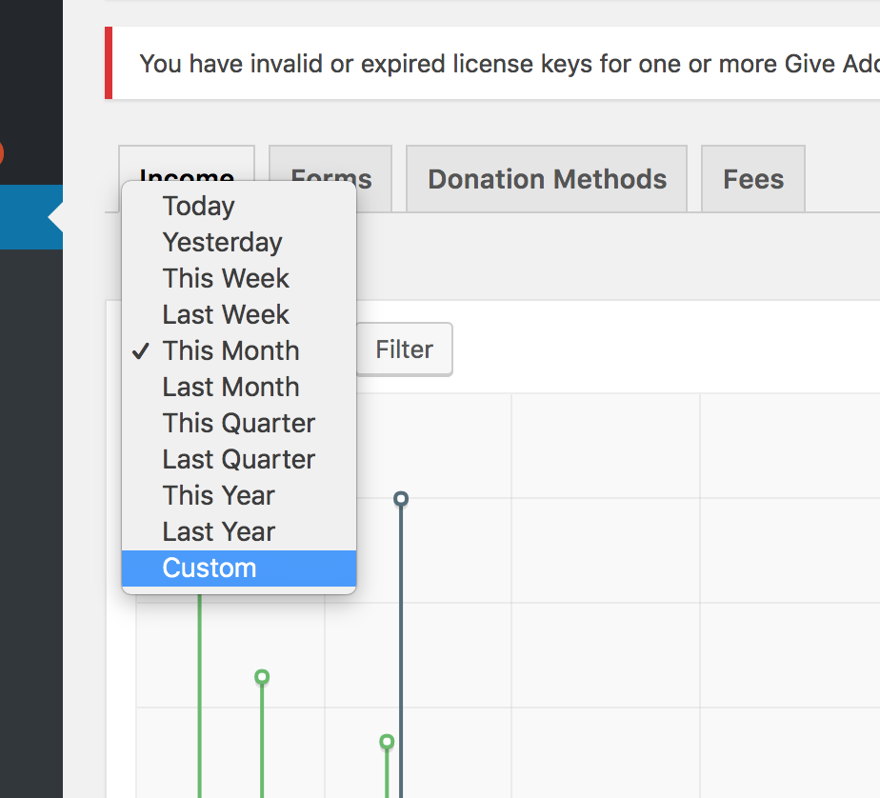Choose "Last Month" reporting period

pos(230,387)
